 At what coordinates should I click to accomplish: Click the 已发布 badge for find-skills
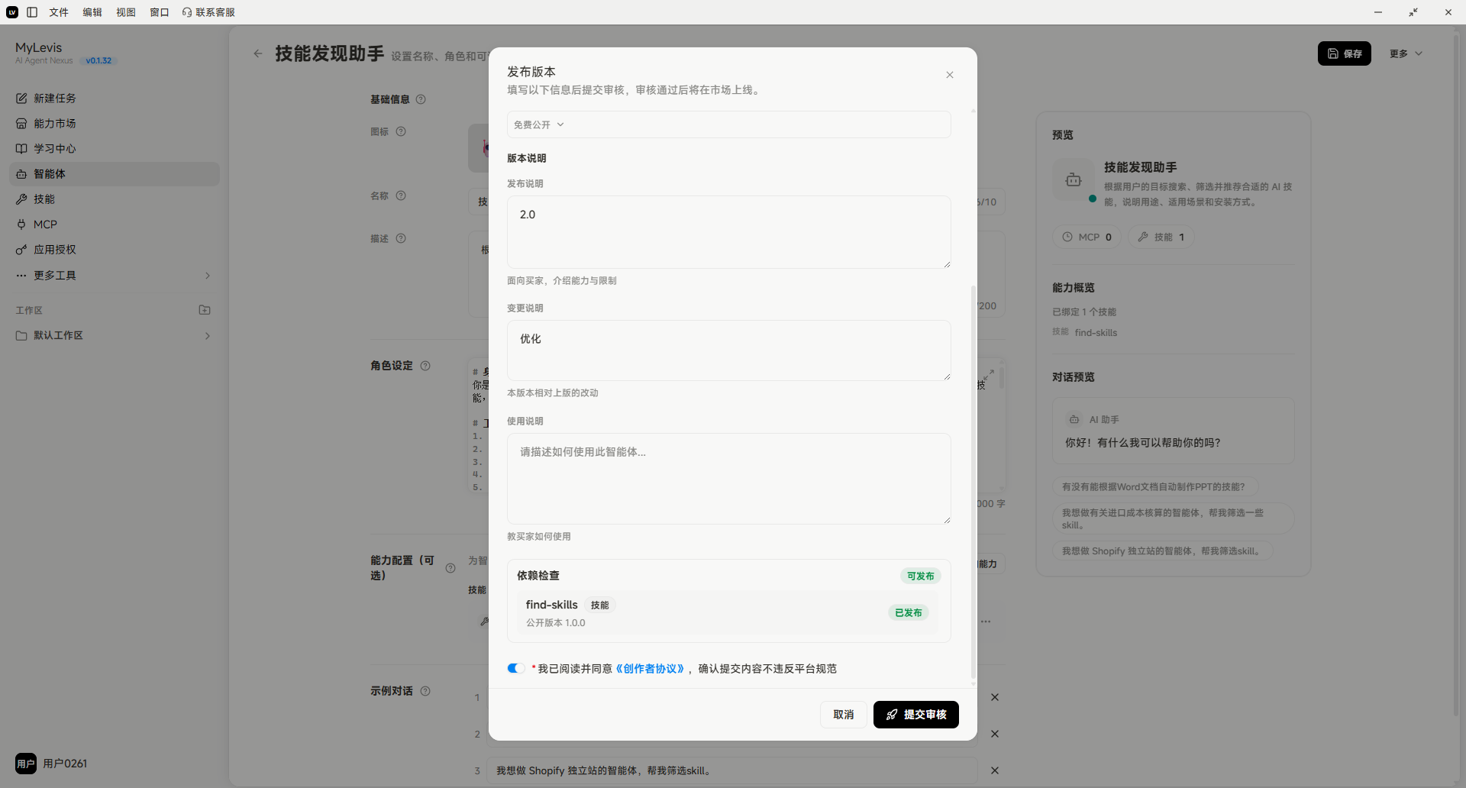908,612
